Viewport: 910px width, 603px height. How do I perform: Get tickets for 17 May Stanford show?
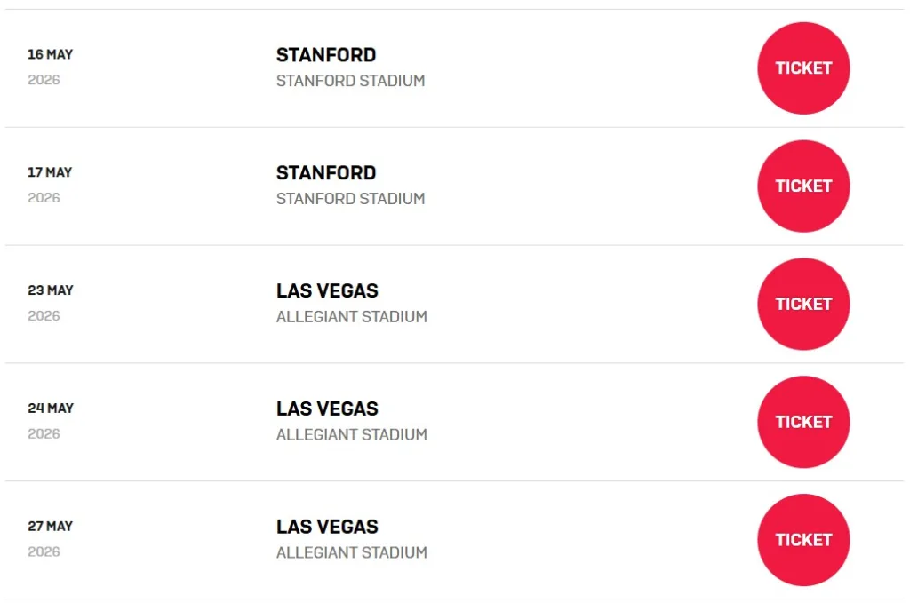[x=803, y=186]
